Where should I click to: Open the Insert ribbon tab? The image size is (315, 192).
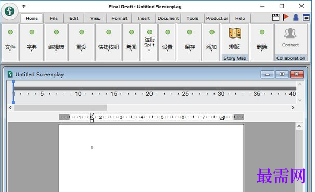coord(144,18)
